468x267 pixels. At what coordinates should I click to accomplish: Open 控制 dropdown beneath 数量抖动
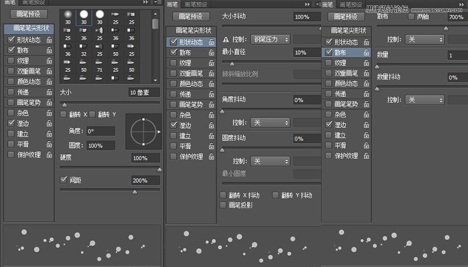(x=425, y=100)
